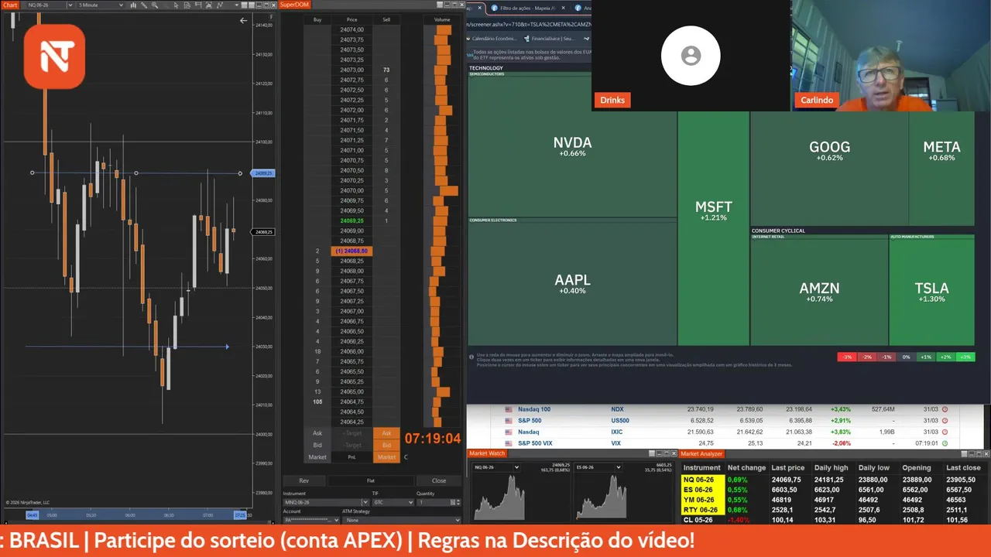Switch to the Chart window tab

pos(10,5)
